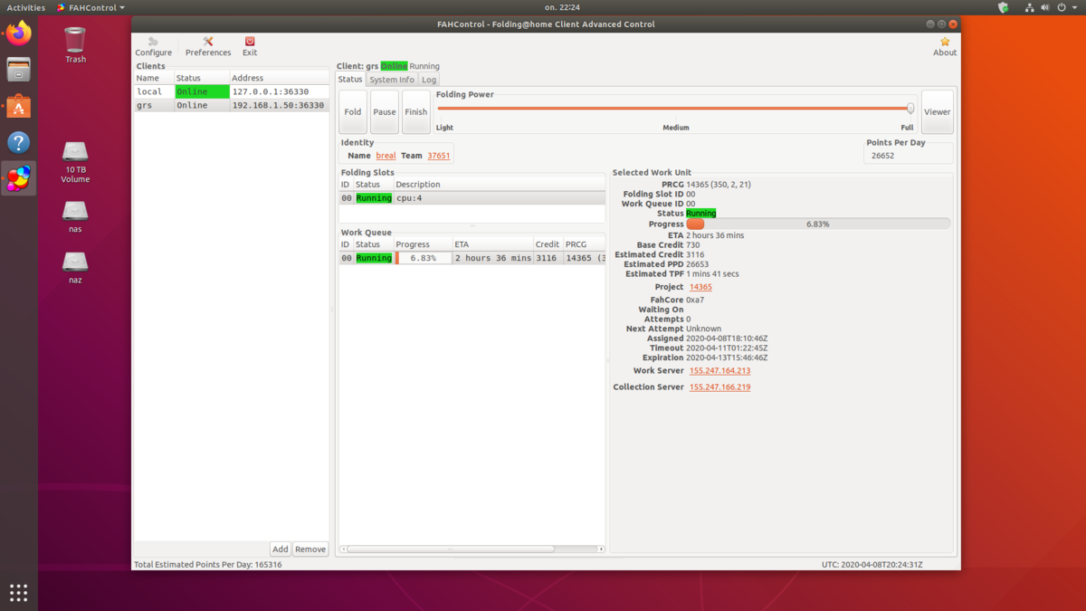Click the UTC time in status bar
The height and width of the screenshot is (611, 1086).
(872, 564)
